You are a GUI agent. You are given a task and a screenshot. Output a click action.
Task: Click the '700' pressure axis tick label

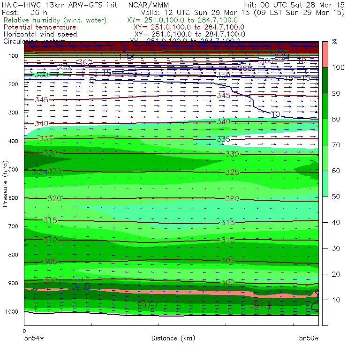click(13, 226)
